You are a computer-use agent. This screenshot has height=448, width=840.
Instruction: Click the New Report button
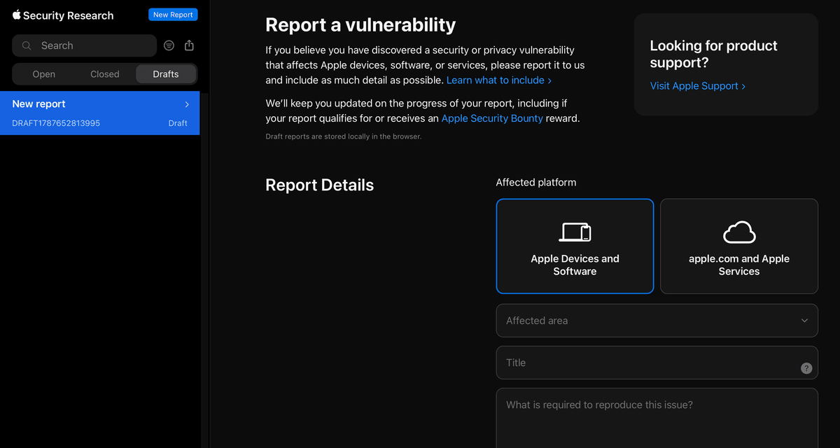[x=173, y=15]
